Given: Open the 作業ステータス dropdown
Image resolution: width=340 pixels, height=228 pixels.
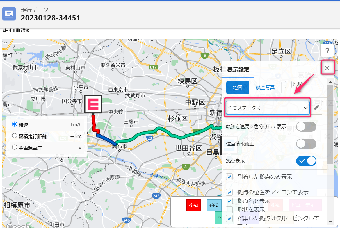Looking at the screenshot, I should pos(268,108).
